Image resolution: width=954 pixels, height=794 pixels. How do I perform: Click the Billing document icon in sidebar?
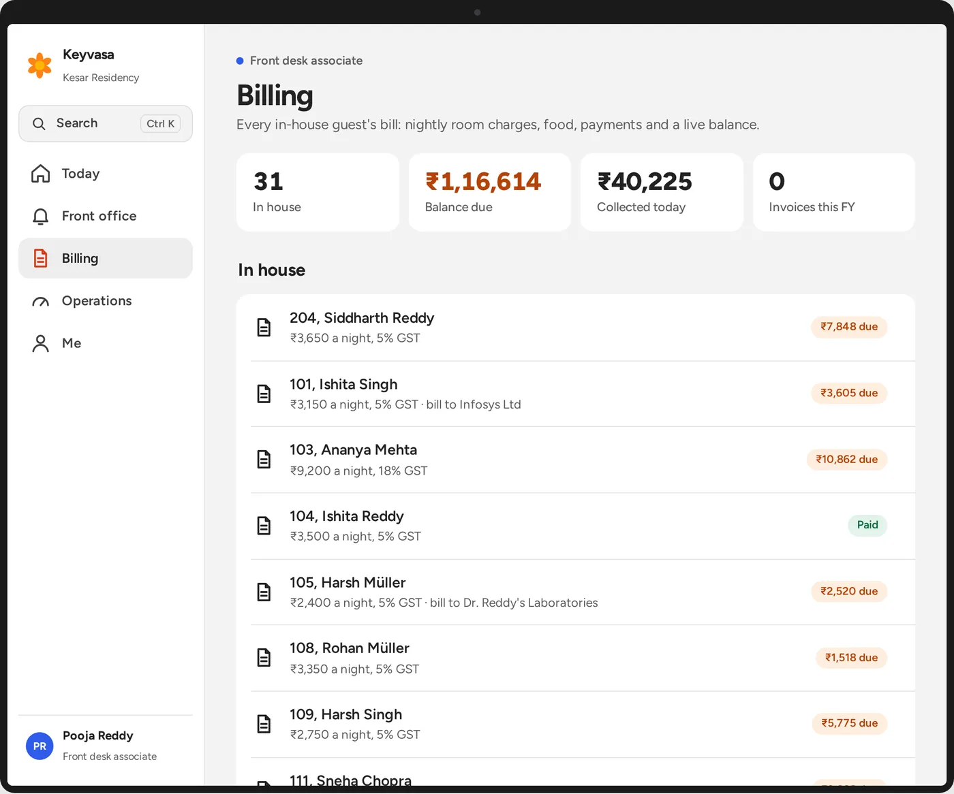click(x=41, y=258)
